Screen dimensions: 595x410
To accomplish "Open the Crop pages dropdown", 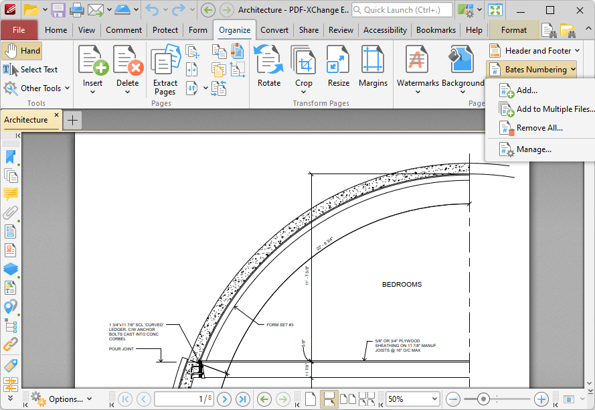I will click(304, 92).
